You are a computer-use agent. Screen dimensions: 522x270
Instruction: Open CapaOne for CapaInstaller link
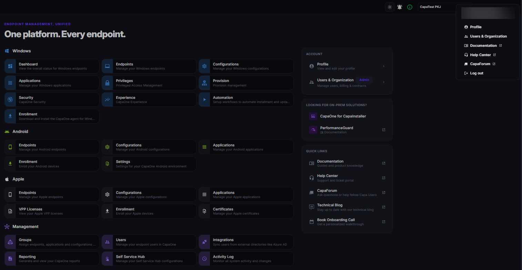coord(347,116)
